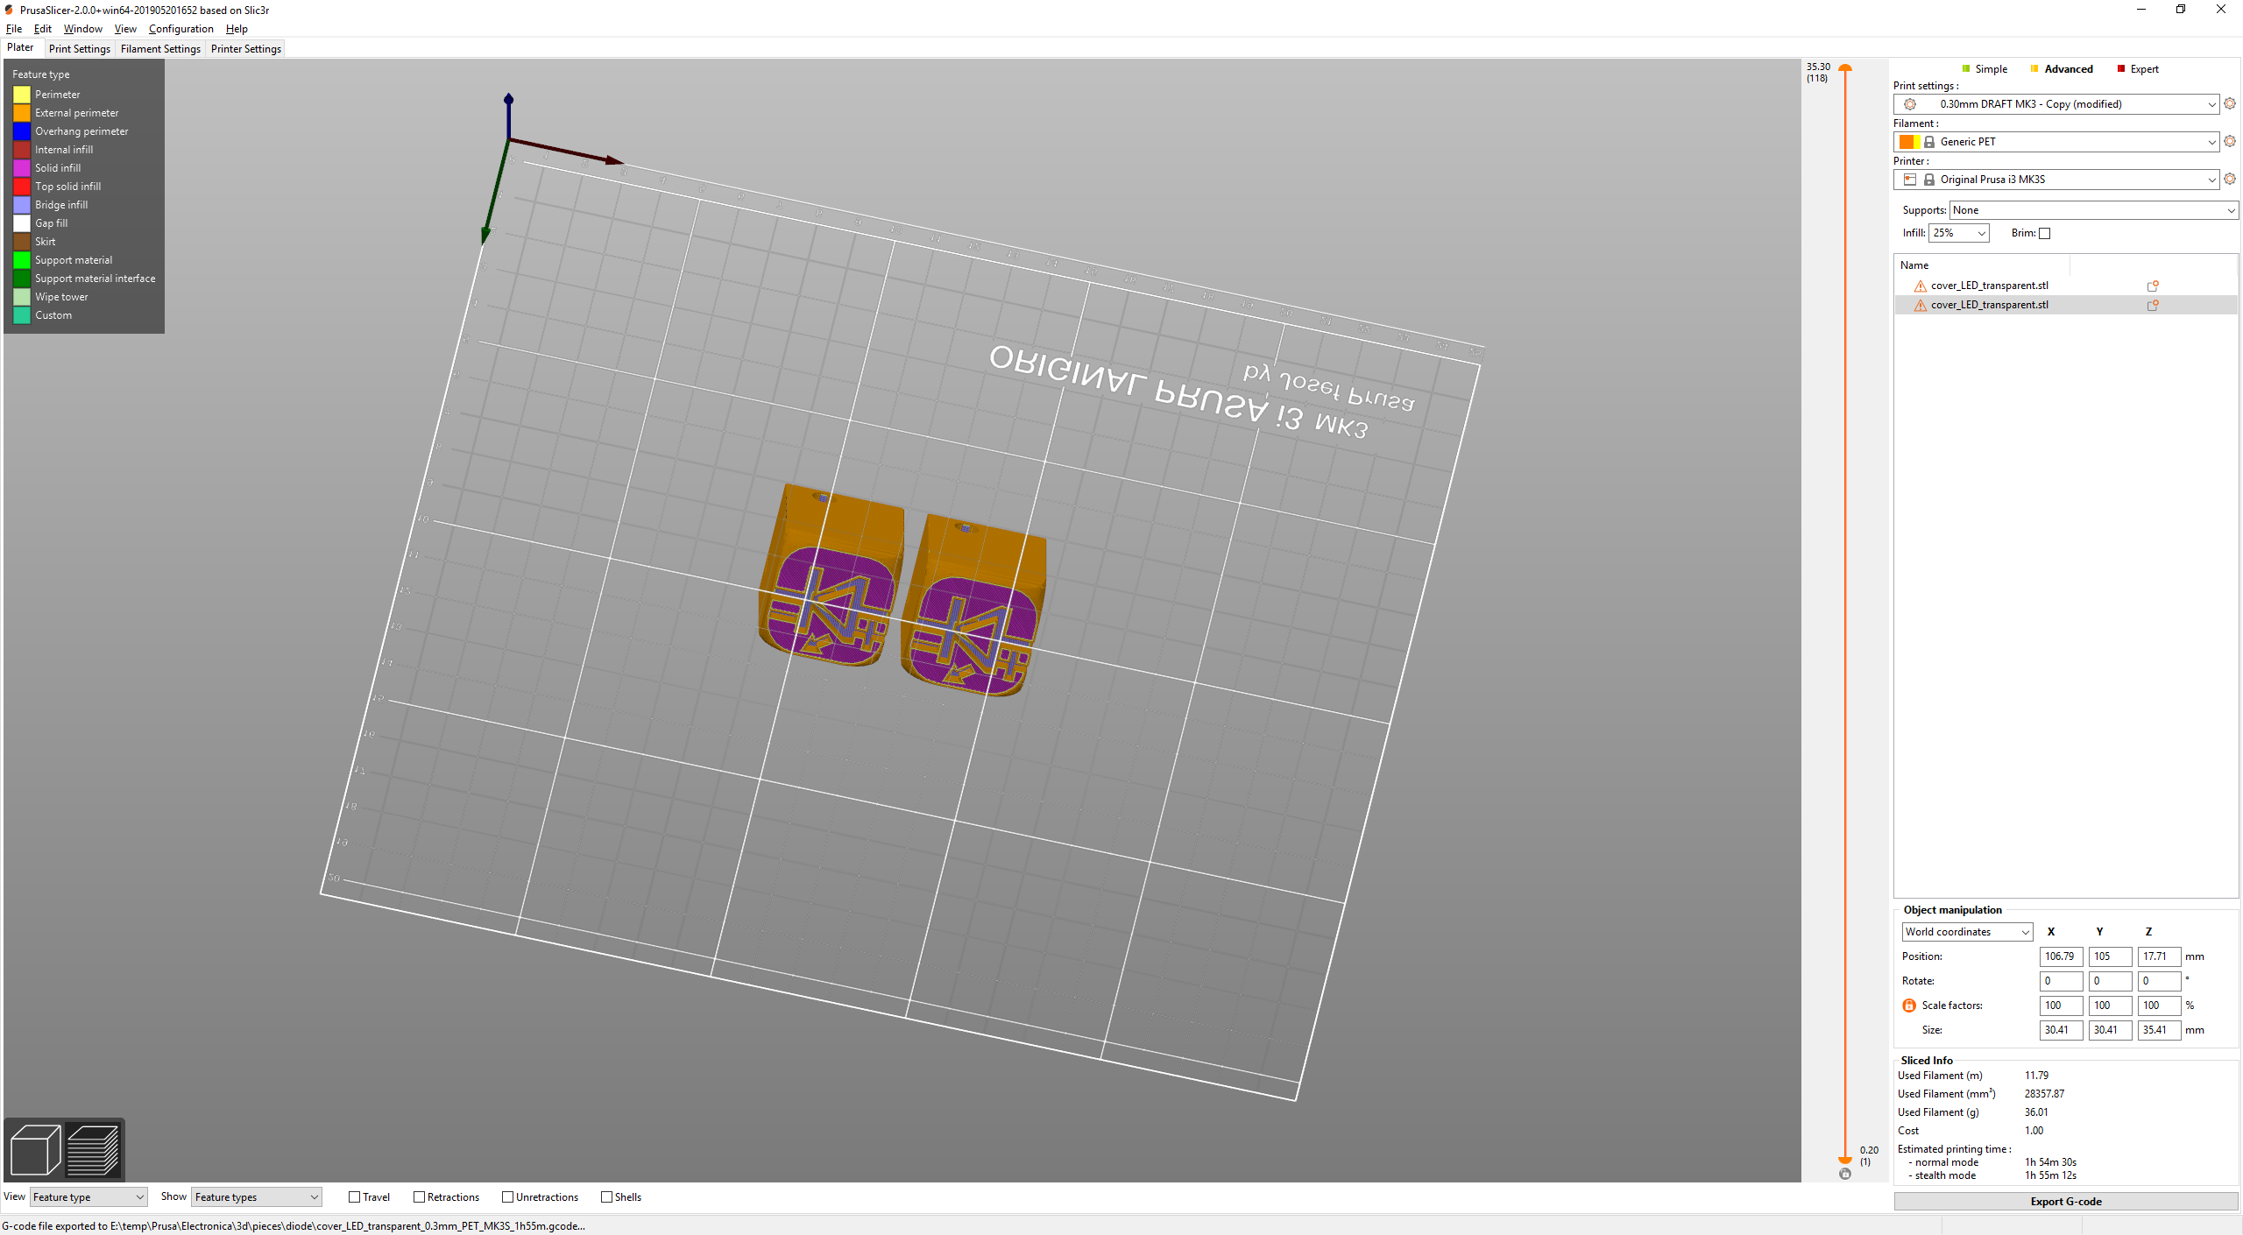Open the Edit menu

coord(43,29)
